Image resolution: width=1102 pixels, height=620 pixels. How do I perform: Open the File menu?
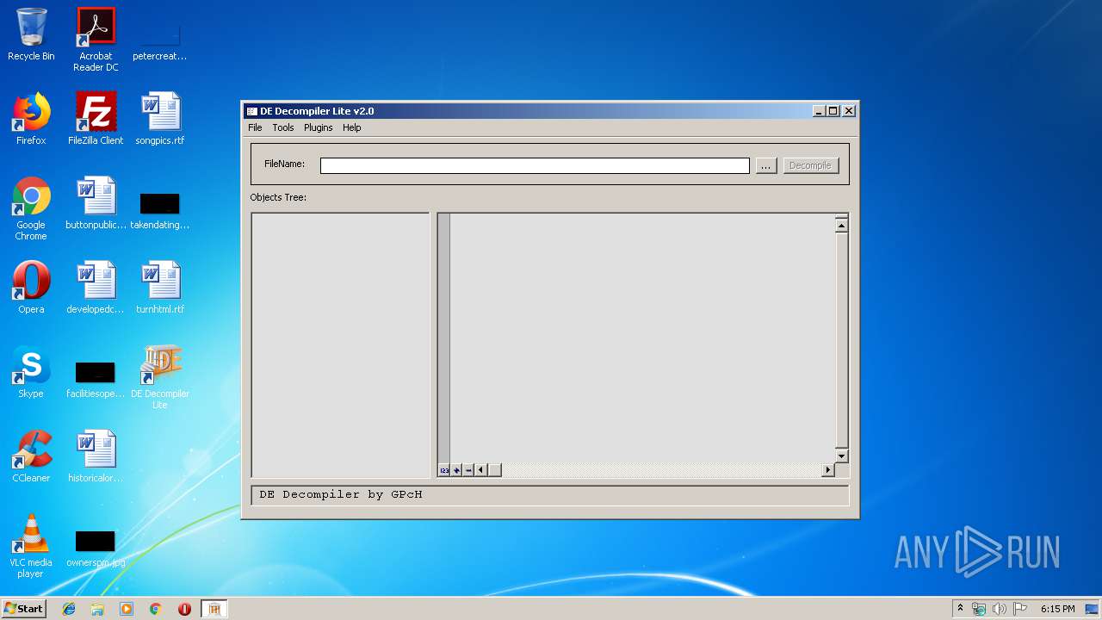point(255,127)
